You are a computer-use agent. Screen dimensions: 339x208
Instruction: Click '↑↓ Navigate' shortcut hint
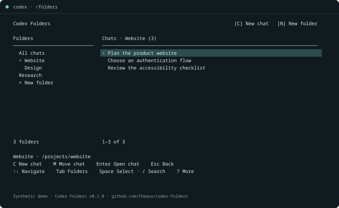(29, 171)
